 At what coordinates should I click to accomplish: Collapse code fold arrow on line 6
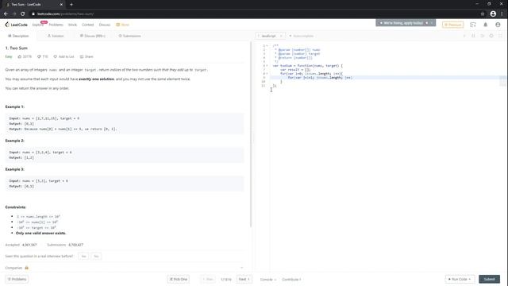pyautogui.click(x=267, y=66)
